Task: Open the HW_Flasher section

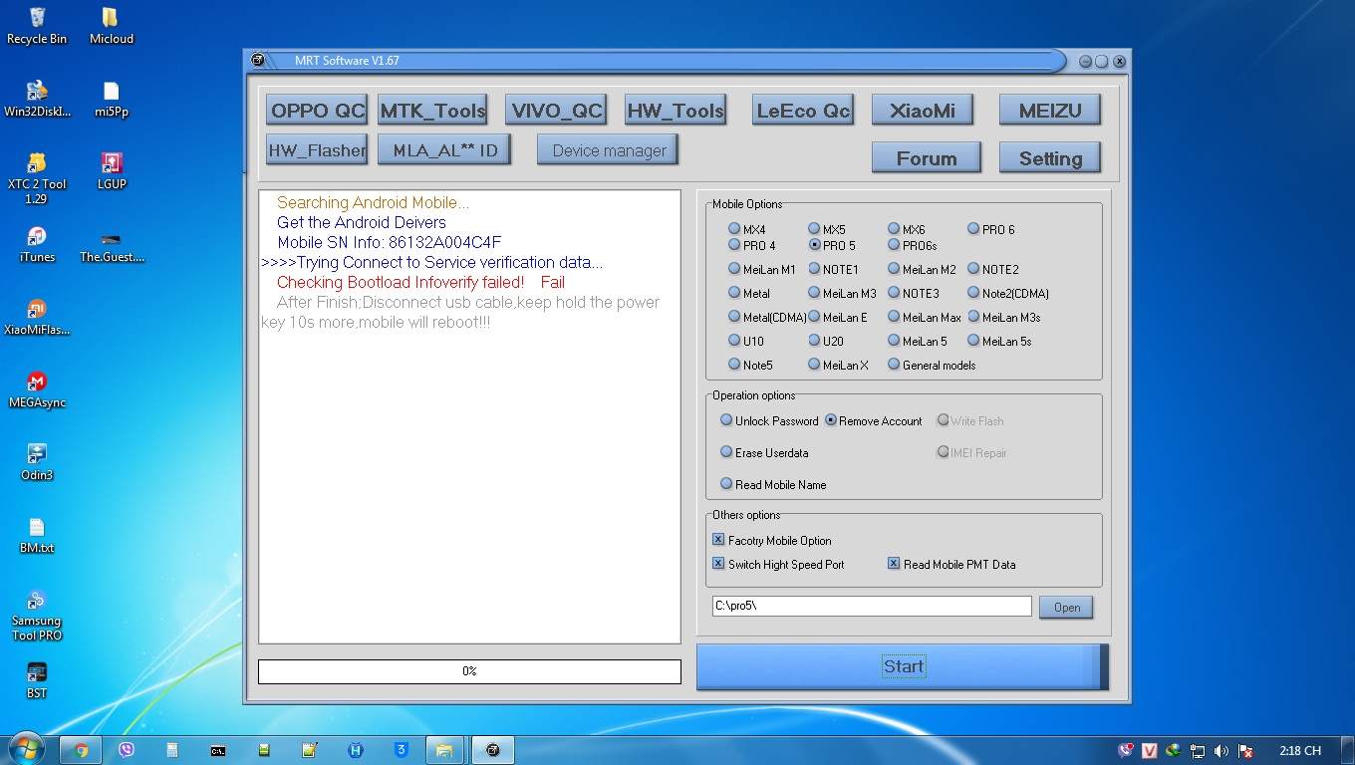Action: 317,149
